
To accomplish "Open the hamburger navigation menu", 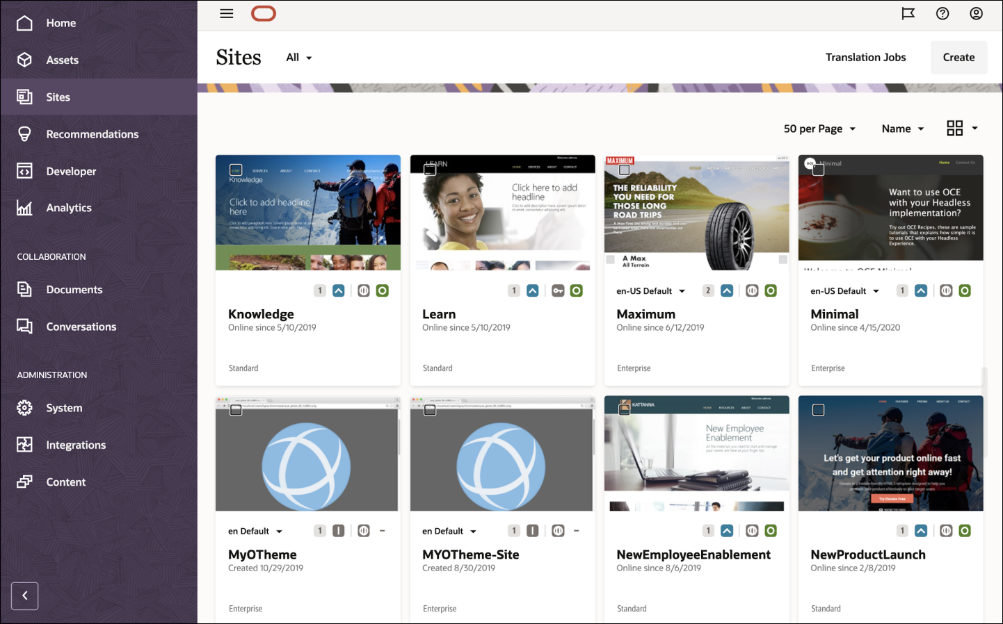I will coord(226,13).
